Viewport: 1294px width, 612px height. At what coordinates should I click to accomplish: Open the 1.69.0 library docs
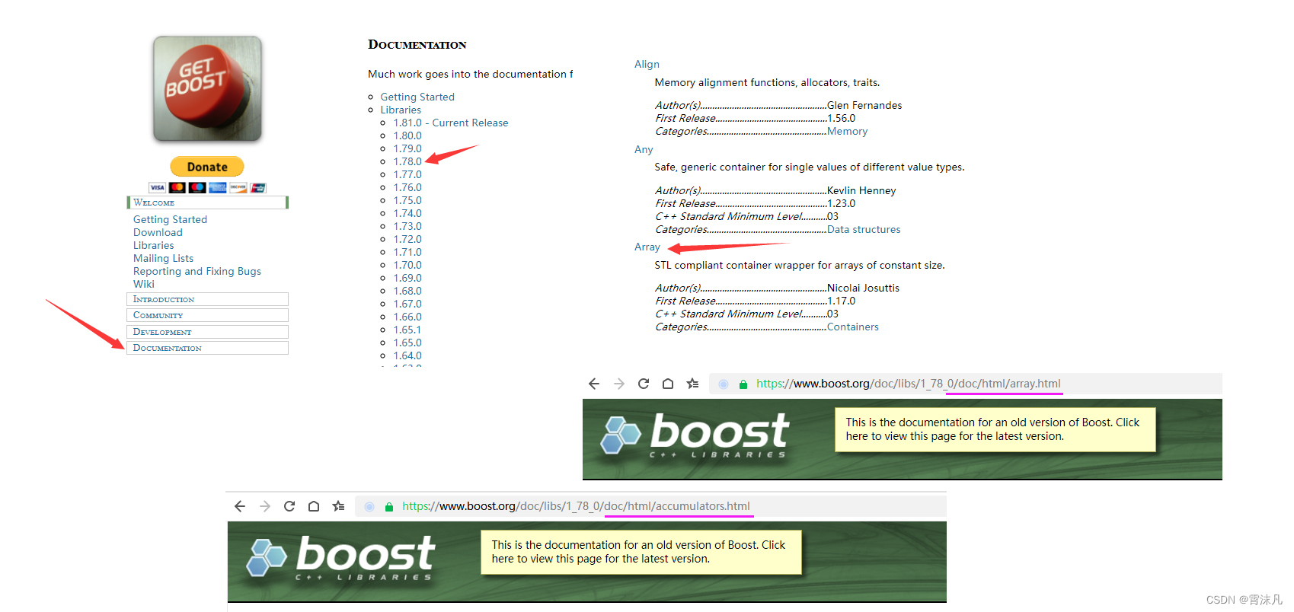(407, 278)
